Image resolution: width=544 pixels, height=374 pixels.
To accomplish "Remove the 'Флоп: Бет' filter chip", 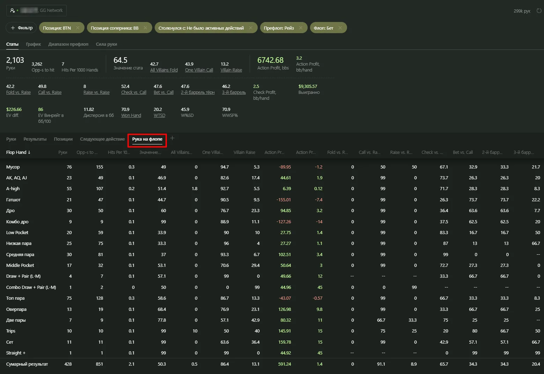I will (x=340, y=28).
